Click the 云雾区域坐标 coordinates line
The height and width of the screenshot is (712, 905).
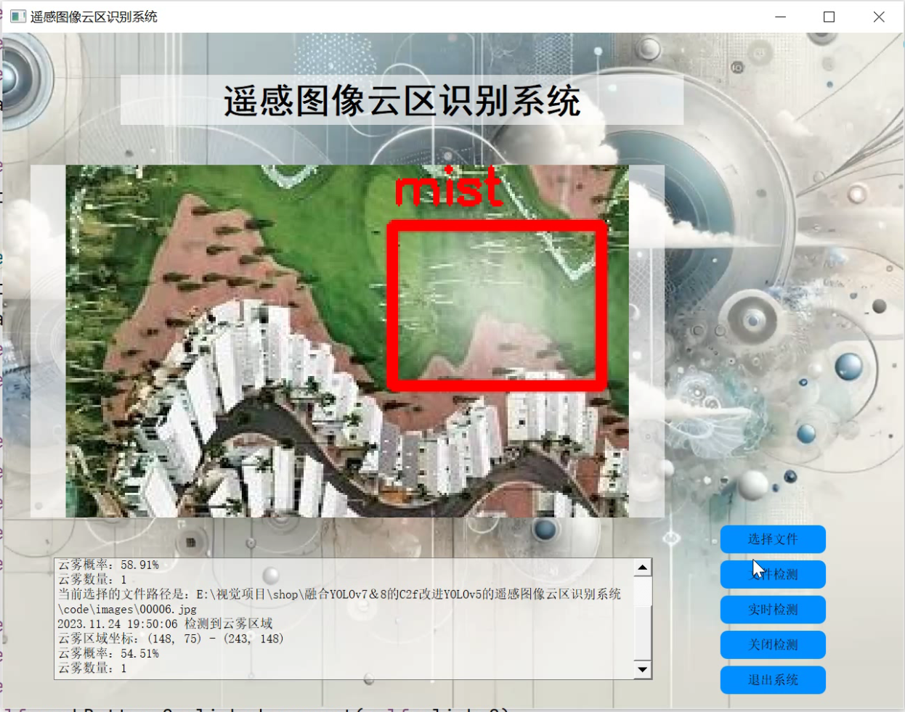click(171, 639)
